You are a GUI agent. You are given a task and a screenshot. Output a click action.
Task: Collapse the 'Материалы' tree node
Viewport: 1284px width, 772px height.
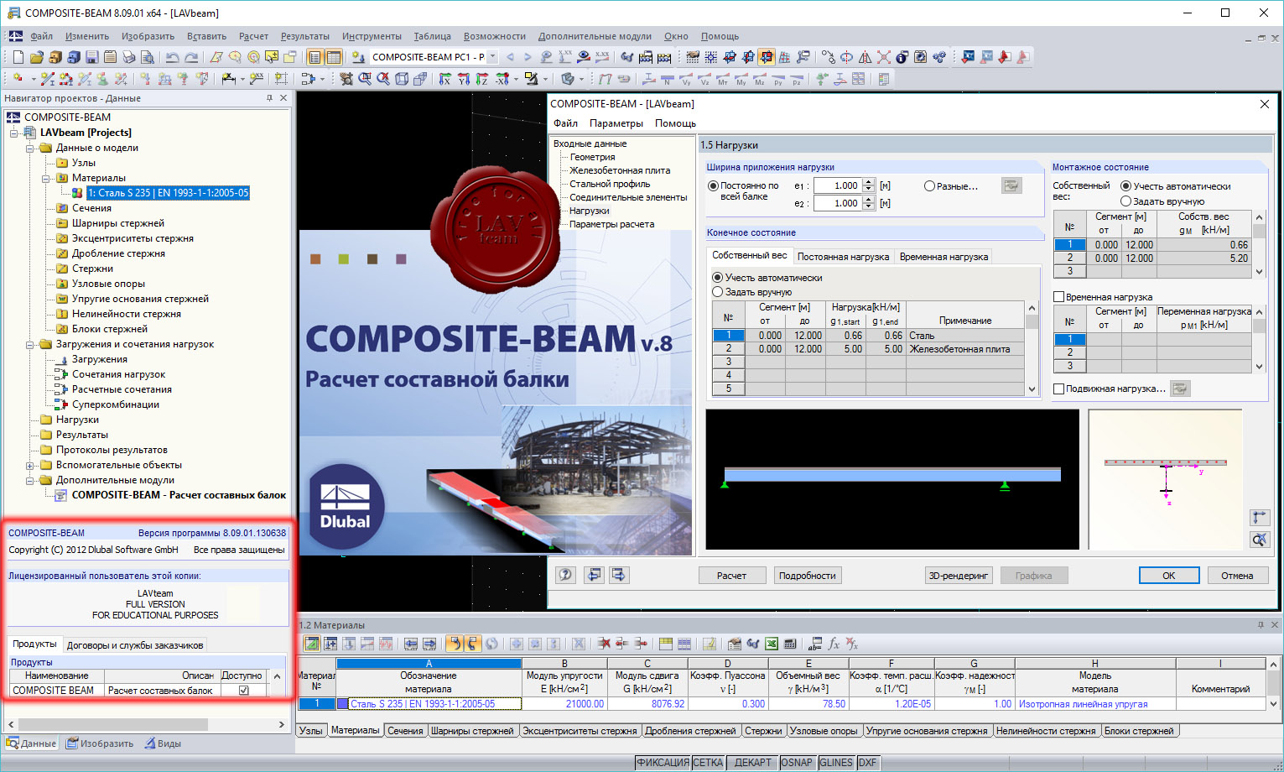tap(46, 178)
